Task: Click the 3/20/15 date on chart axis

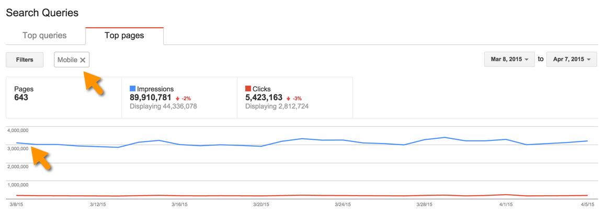Action: coord(260,205)
